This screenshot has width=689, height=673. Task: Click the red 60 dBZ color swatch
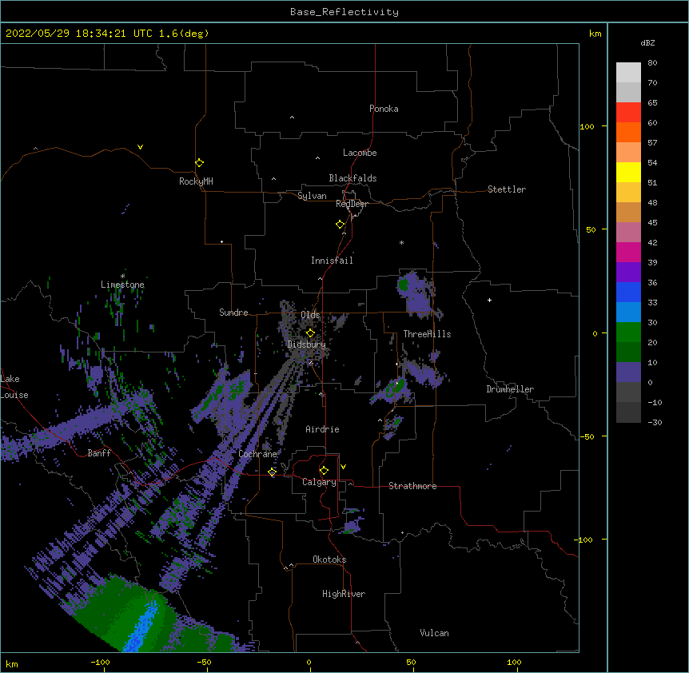[x=628, y=113]
